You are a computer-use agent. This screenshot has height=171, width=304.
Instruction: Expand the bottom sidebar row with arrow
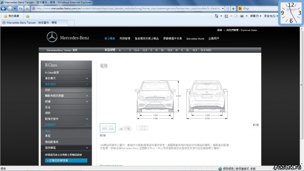(87, 148)
